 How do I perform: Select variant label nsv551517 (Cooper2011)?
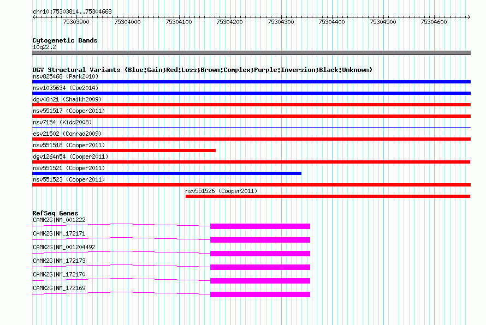click(69, 111)
